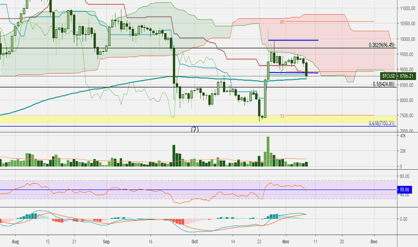Click the 80.00 RSI axis label

click(405, 176)
